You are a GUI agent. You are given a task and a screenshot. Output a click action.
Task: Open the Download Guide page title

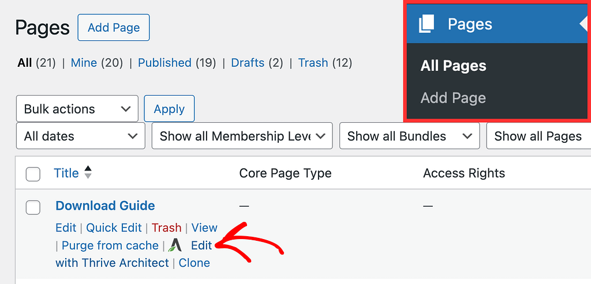[x=105, y=206]
